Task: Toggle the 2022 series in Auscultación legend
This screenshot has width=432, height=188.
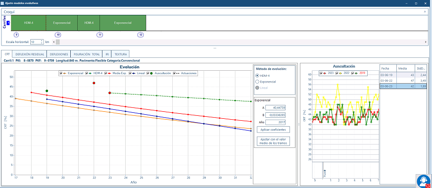Action: (336, 73)
